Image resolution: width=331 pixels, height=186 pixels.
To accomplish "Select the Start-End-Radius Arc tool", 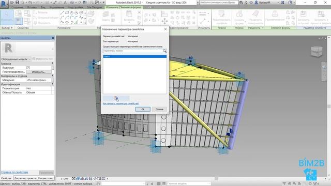I will point(62,18).
